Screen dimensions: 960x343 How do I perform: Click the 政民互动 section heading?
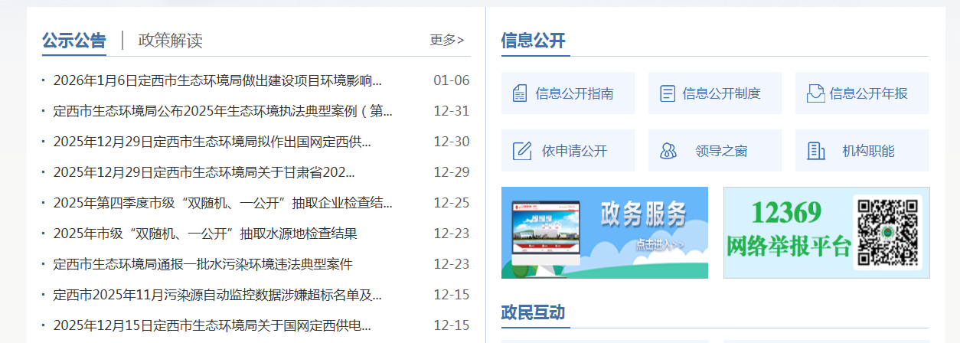coord(533,312)
